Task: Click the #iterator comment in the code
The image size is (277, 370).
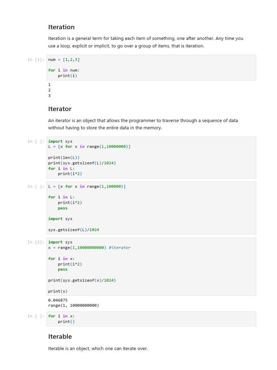Action: 119,248
